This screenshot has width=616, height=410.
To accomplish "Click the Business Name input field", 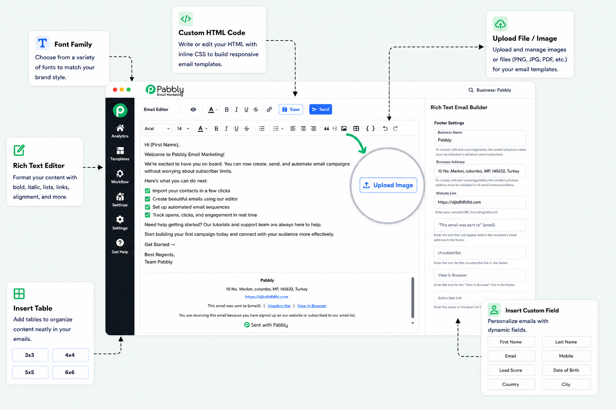I will pos(480,138).
